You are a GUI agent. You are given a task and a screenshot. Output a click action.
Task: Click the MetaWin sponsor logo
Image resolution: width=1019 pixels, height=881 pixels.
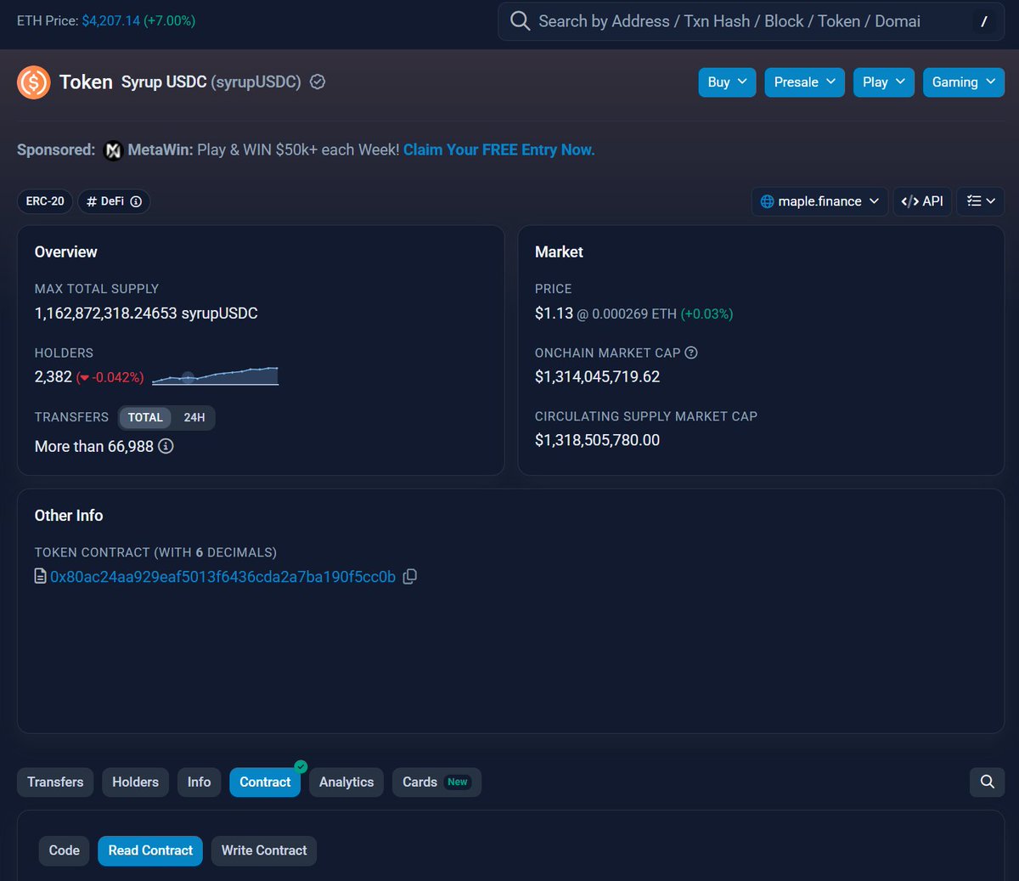pyautogui.click(x=113, y=150)
